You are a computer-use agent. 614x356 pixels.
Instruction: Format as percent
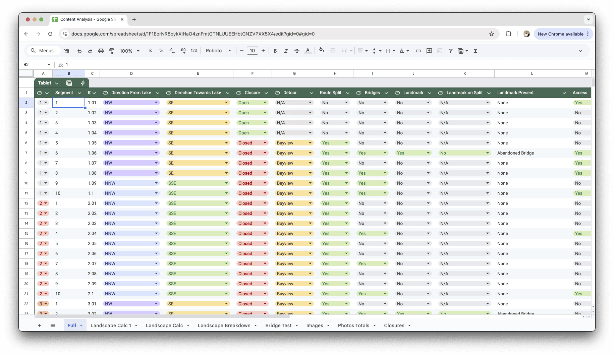(x=161, y=51)
